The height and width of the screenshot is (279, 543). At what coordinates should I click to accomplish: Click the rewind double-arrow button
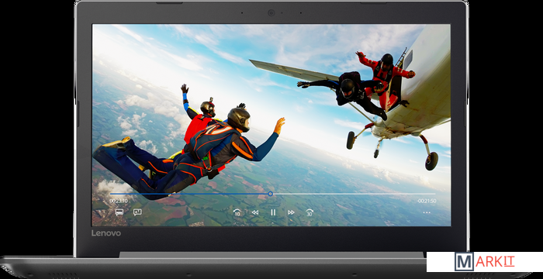pos(255,212)
